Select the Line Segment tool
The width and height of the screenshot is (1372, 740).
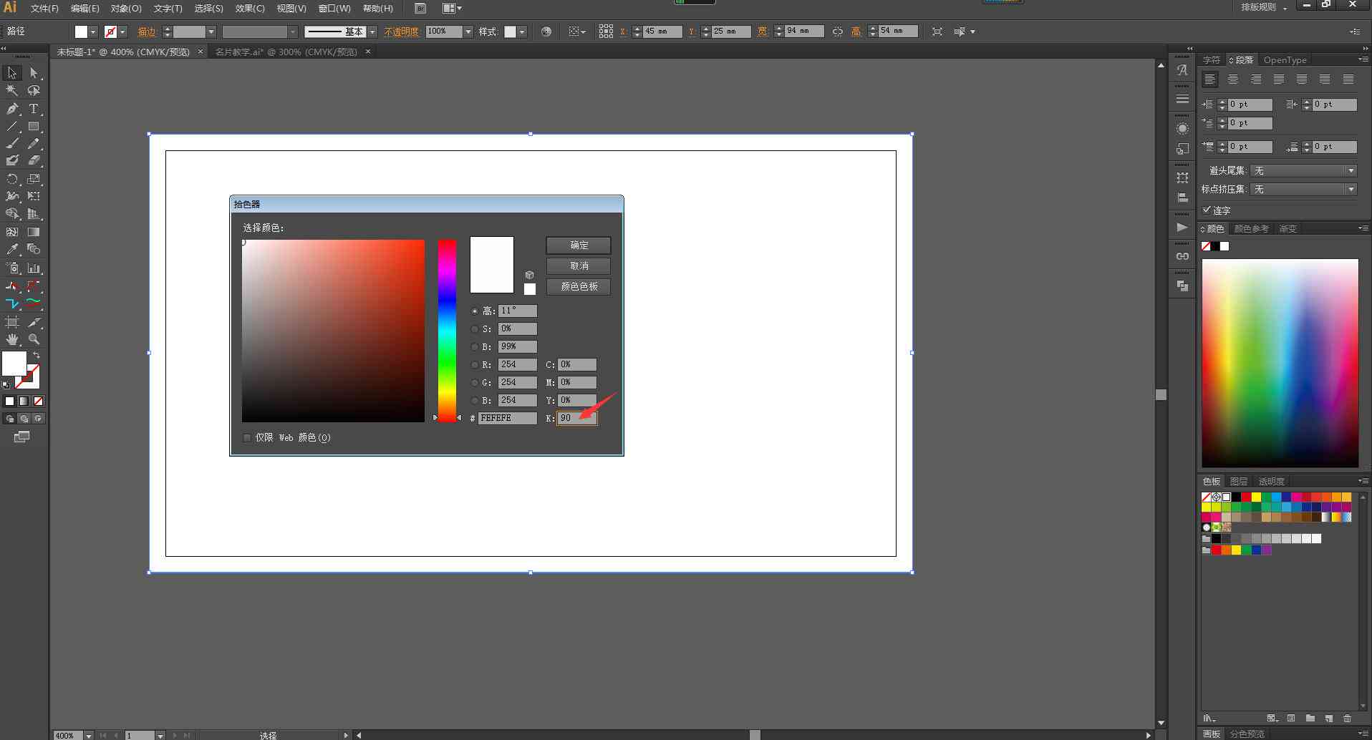[12, 127]
